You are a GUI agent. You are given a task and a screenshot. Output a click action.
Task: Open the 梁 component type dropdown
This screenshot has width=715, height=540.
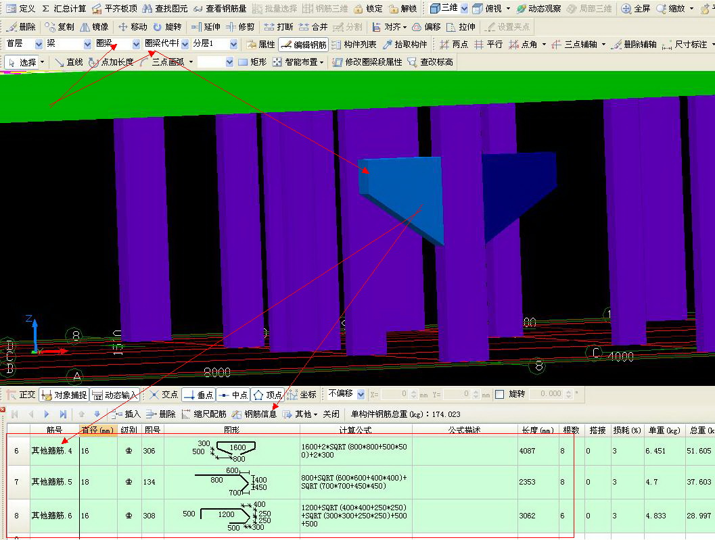click(87, 44)
